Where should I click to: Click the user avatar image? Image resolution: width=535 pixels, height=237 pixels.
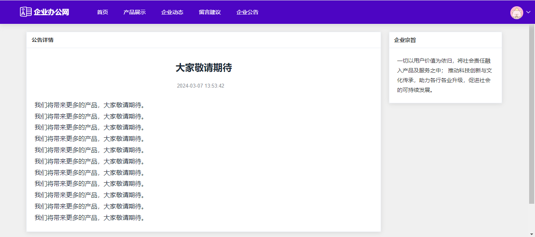(517, 13)
